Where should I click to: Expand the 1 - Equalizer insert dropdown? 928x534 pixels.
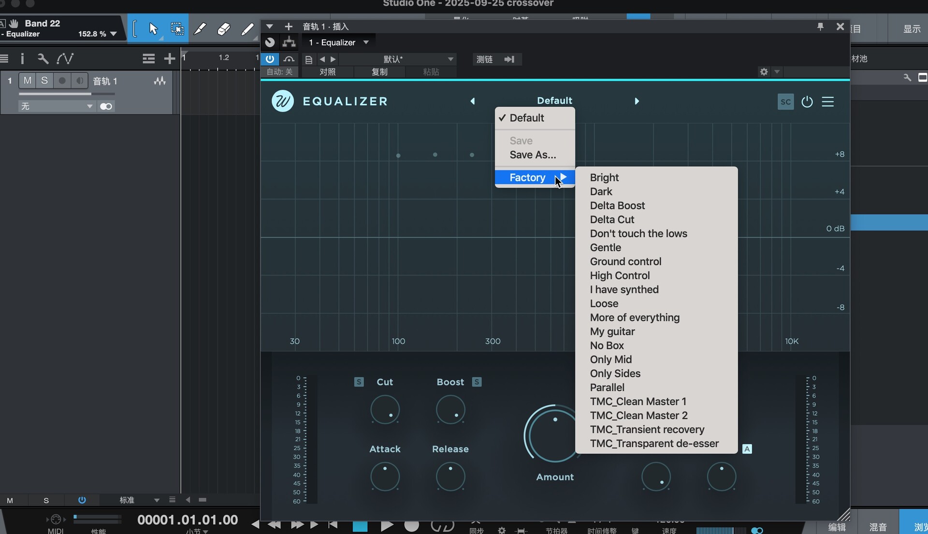pyautogui.click(x=366, y=43)
